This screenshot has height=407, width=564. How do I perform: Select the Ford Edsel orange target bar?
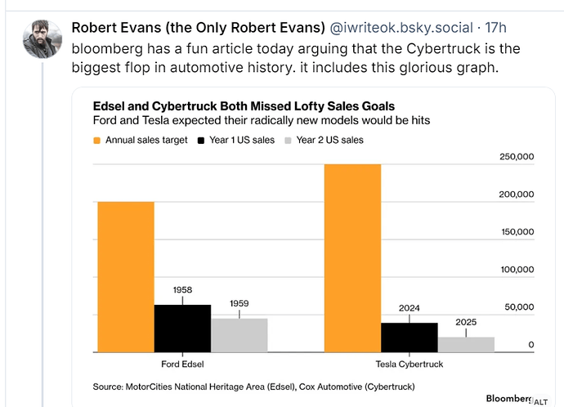[x=126, y=277]
